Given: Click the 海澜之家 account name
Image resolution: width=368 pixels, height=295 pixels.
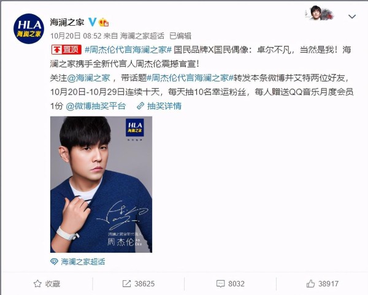Looking at the screenshot, I should click(67, 22).
